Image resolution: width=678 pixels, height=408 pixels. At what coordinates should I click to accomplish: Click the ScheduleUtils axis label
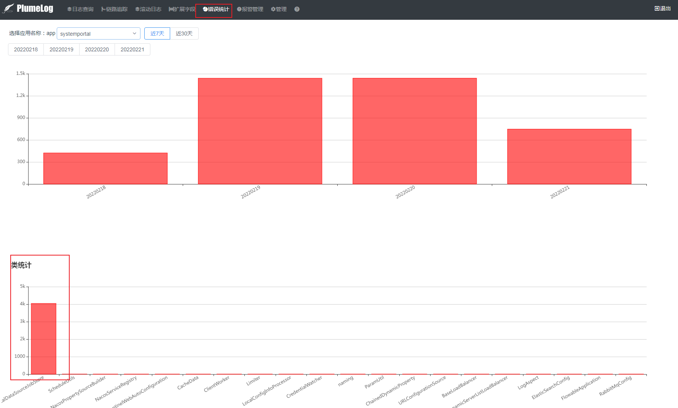pyautogui.click(x=62, y=384)
